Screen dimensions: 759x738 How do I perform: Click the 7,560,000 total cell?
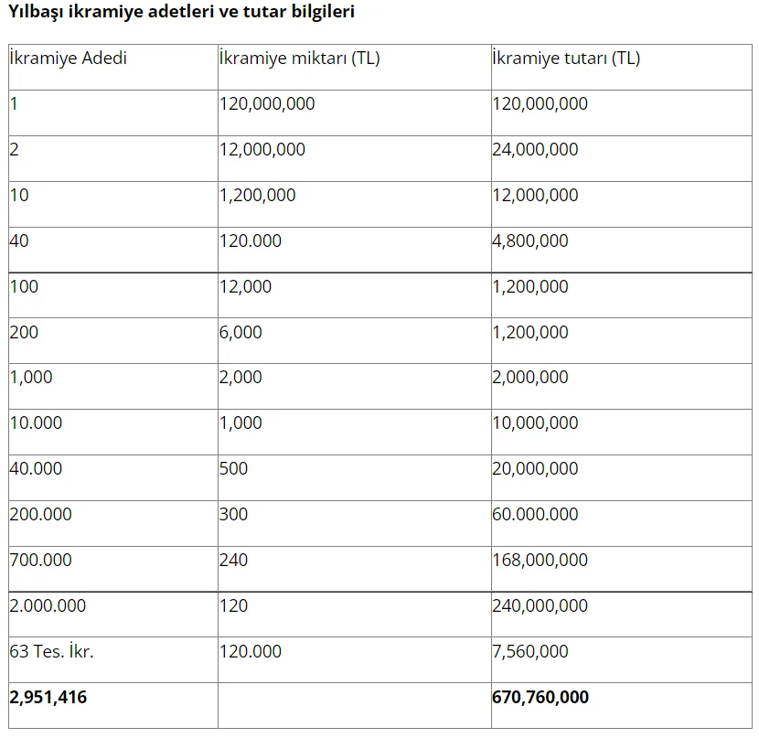point(530,651)
